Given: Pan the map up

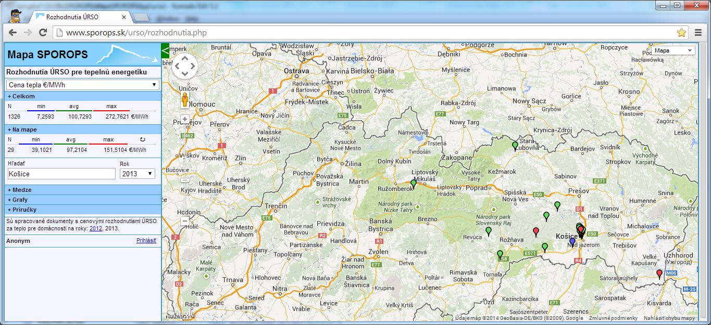Looking at the screenshot, I should pos(184,58).
